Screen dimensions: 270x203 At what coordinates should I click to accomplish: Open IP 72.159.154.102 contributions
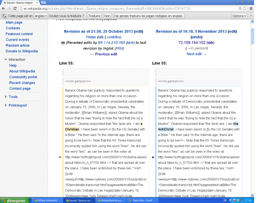192,43
